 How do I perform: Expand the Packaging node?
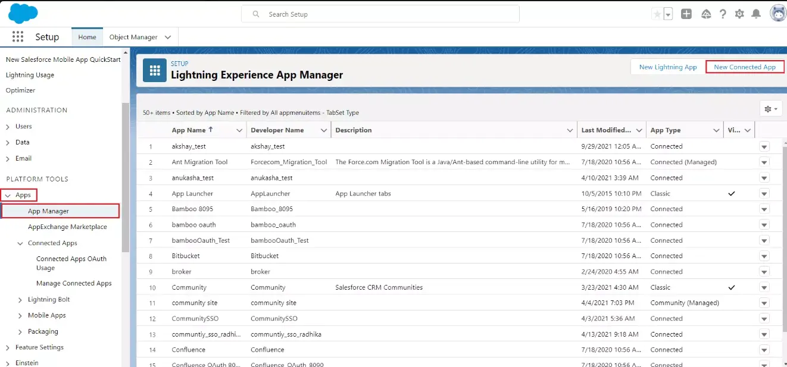click(21, 332)
